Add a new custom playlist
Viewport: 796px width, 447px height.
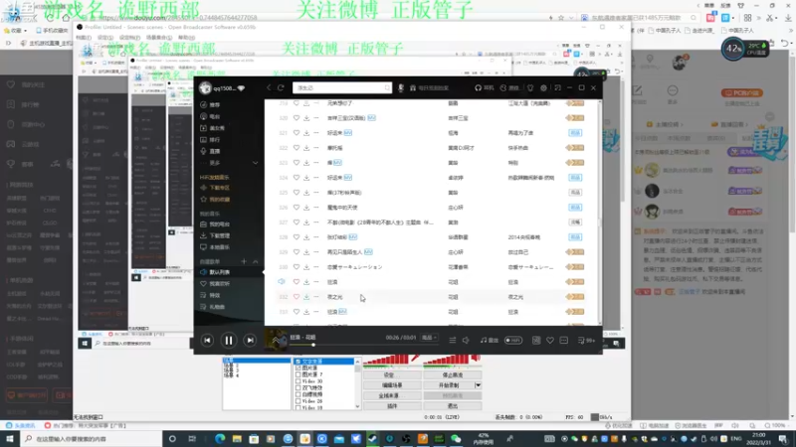244,261
